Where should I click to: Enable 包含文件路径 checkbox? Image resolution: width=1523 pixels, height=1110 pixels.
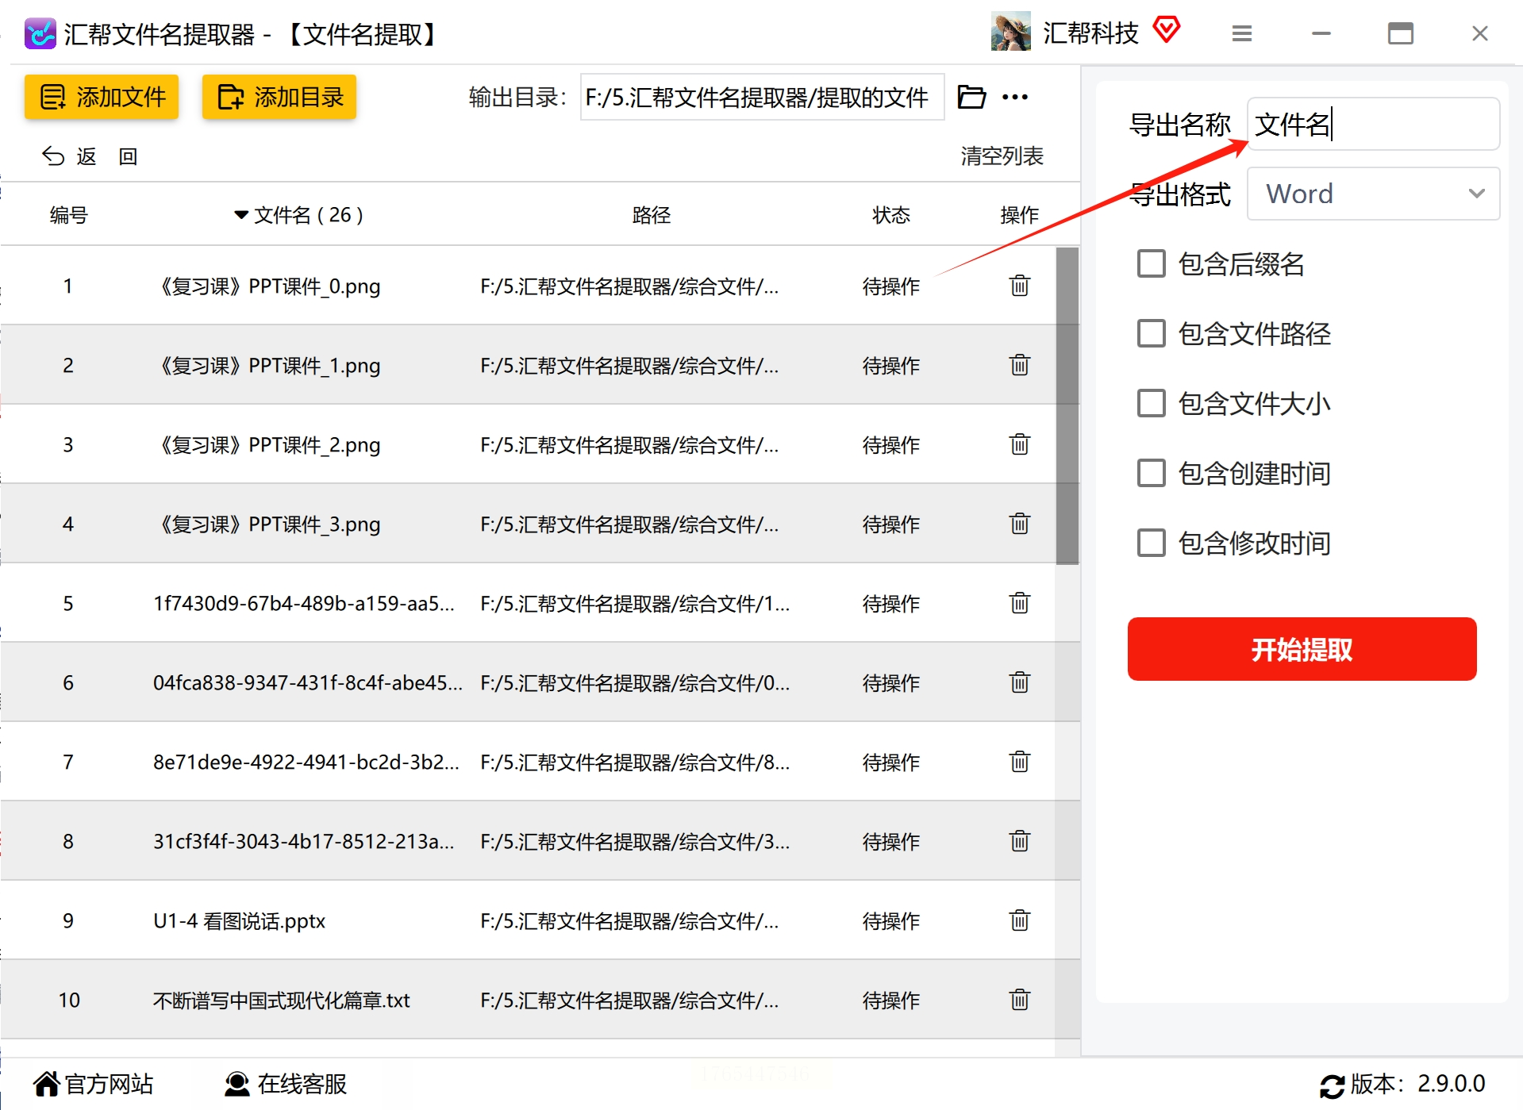click(x=1152, y=333)
